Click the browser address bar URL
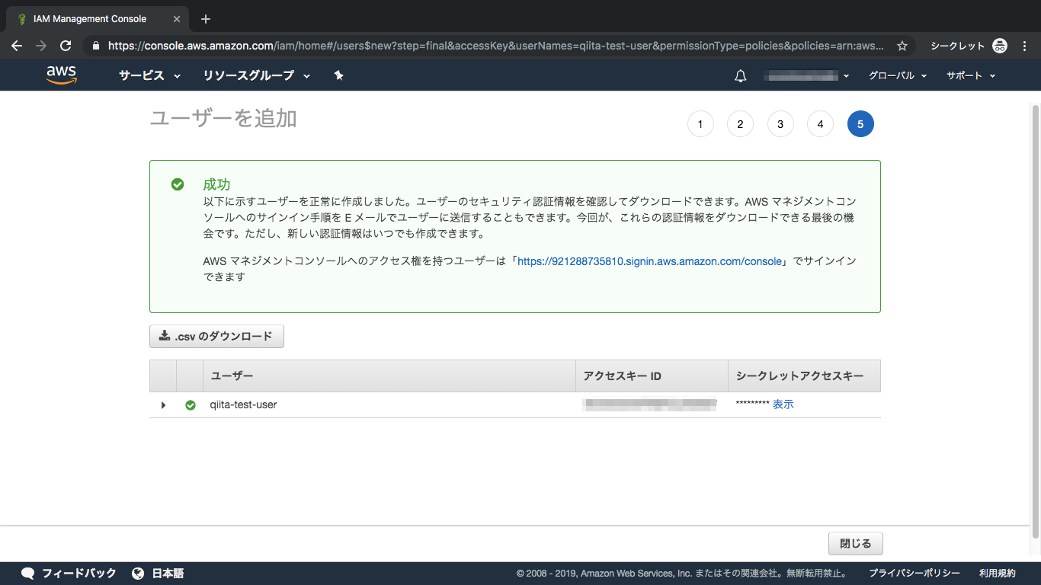The height and width of the screenshot is (585, 1041). pos(495,46)
